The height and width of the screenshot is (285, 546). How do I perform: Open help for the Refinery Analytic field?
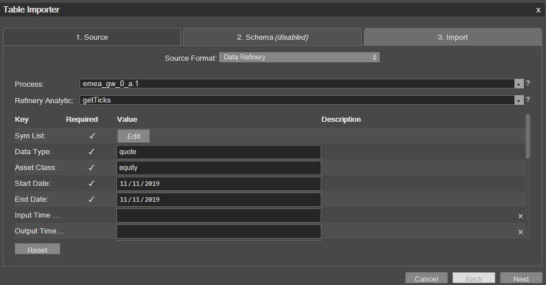(x=528, y=100)
